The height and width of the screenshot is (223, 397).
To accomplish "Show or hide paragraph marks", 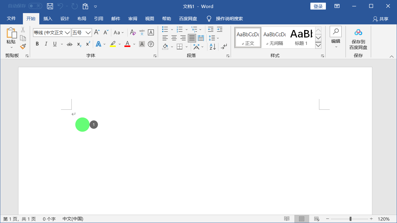I will click(x=224, y=47).
